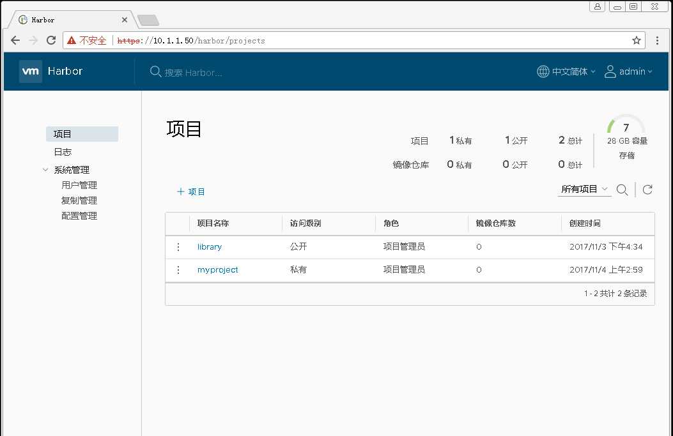Open 复制管理 in sidebar

click(79, 200)
